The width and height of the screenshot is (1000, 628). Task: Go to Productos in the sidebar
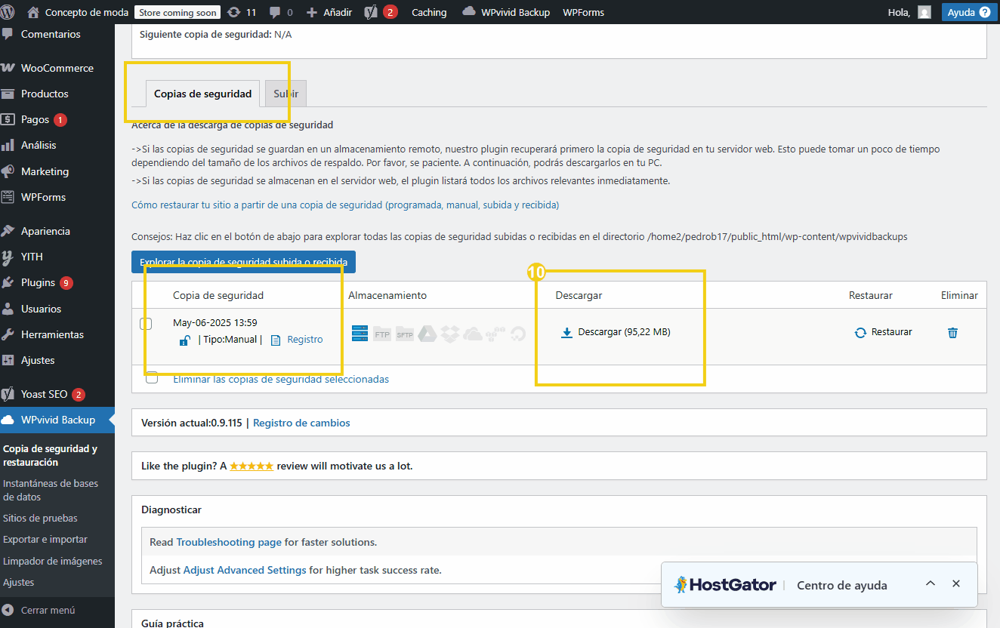45,94
